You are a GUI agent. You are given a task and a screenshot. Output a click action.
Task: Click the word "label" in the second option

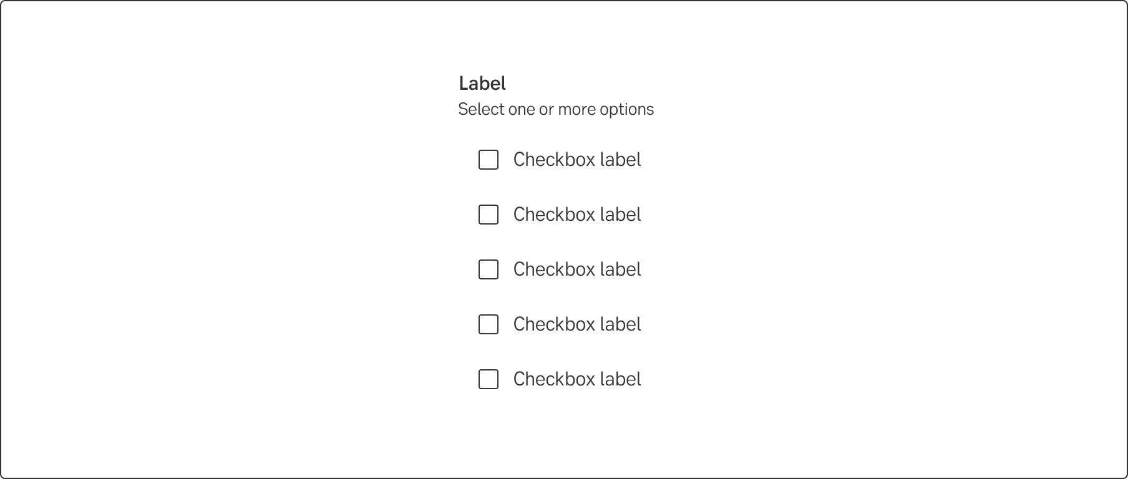(x=620, y=215)
